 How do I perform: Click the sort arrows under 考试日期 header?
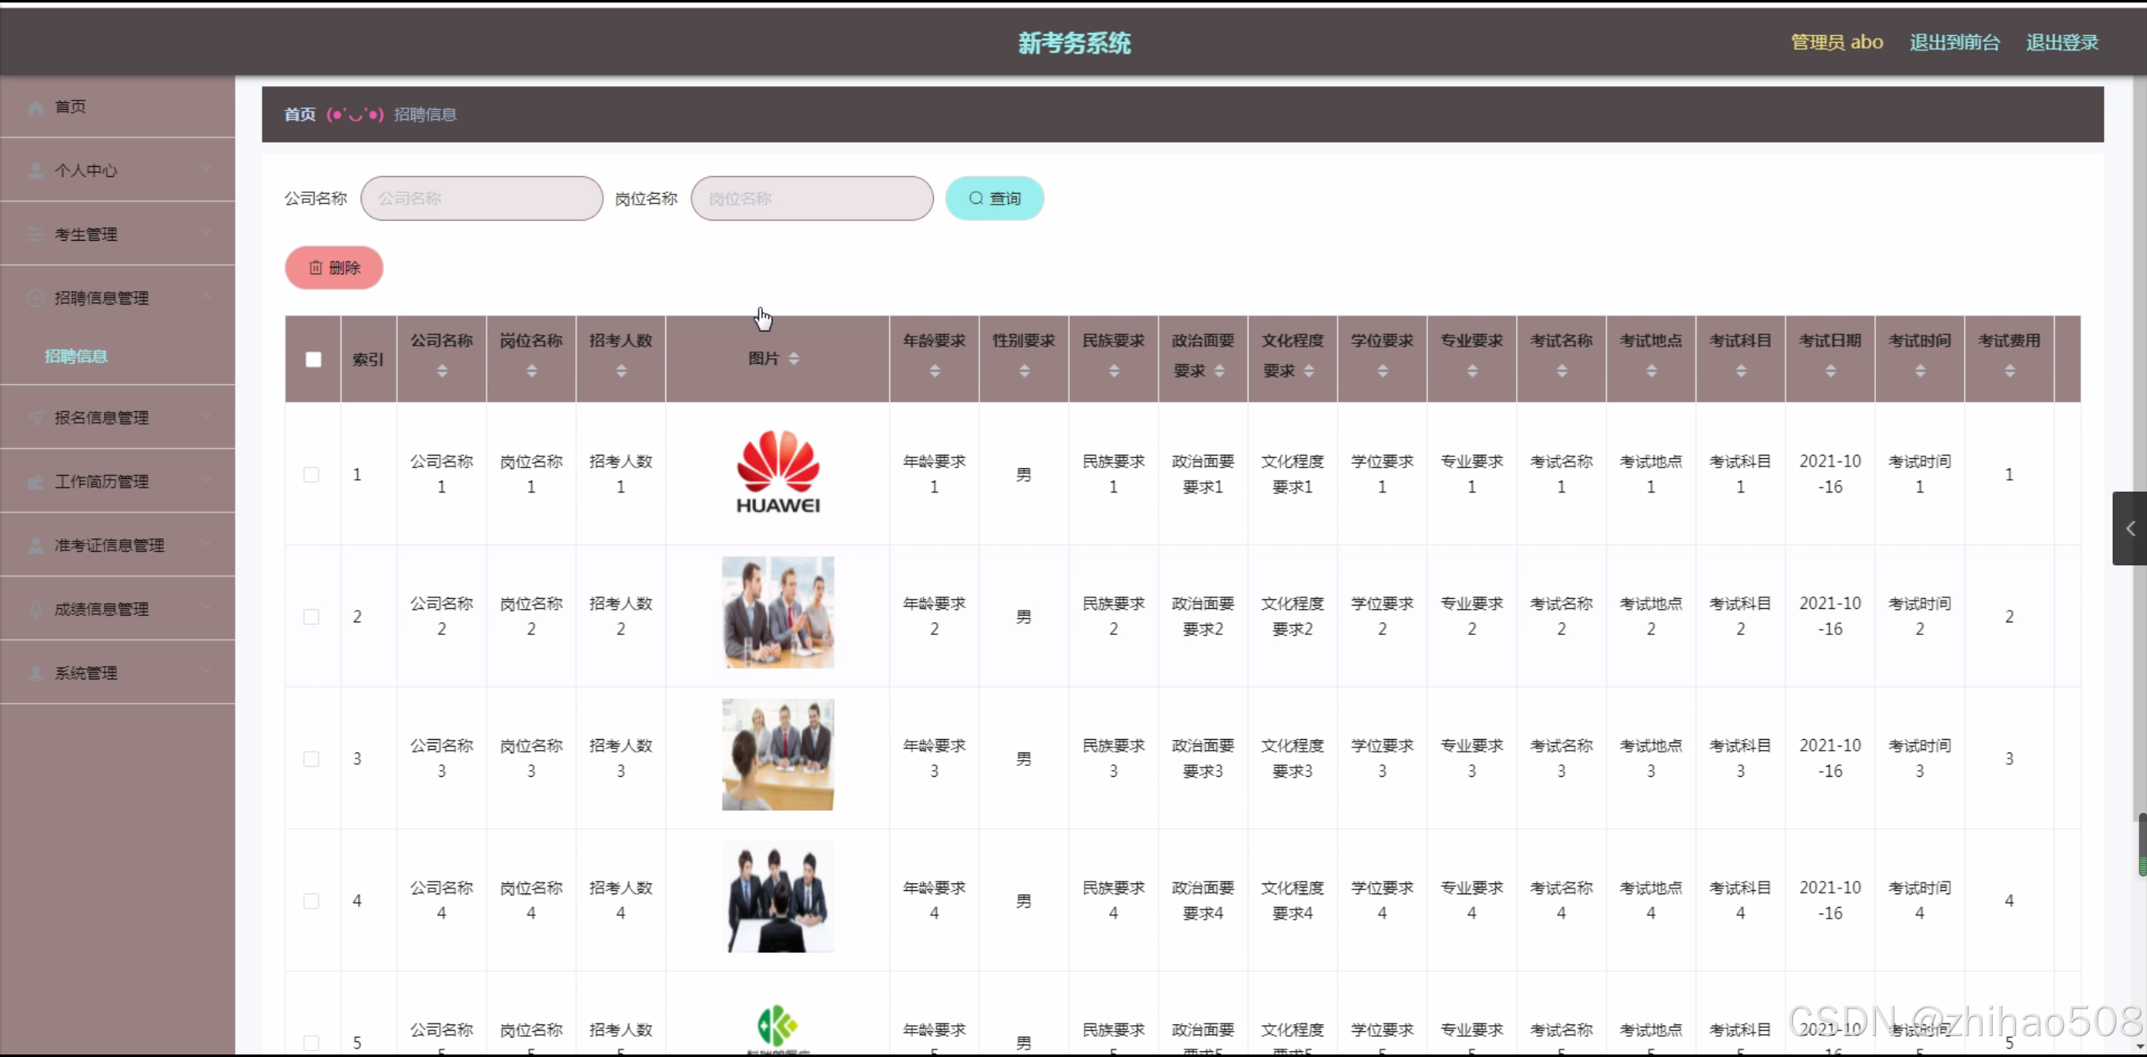point(1830,371)
